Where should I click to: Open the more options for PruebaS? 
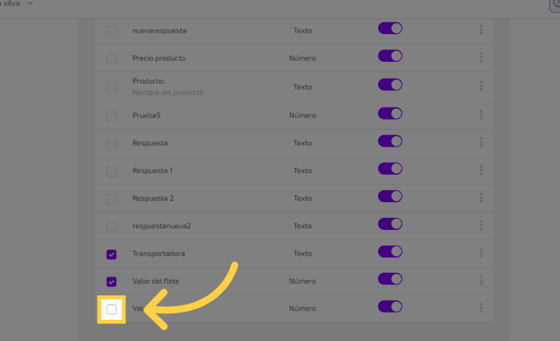(481, 115)
